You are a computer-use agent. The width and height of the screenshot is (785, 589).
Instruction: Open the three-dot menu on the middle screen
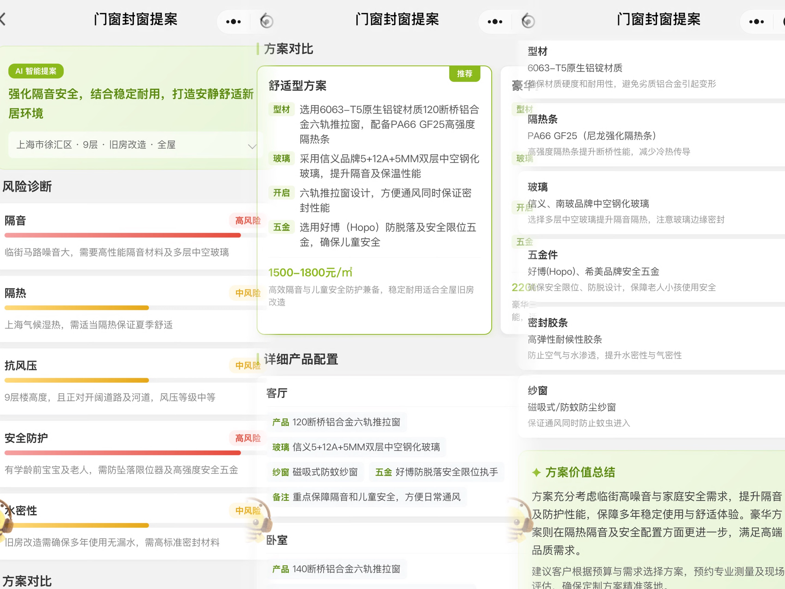pyautogui.click(x=495, y=22)
